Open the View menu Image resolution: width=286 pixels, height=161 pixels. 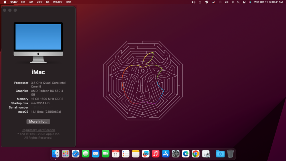(39, 2)
